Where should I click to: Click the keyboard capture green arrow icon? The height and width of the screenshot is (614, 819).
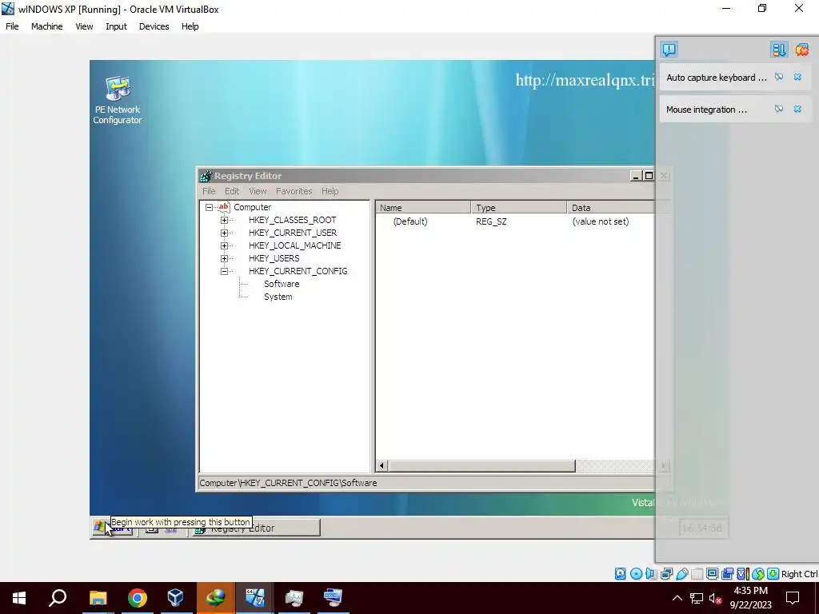[773, 574]
